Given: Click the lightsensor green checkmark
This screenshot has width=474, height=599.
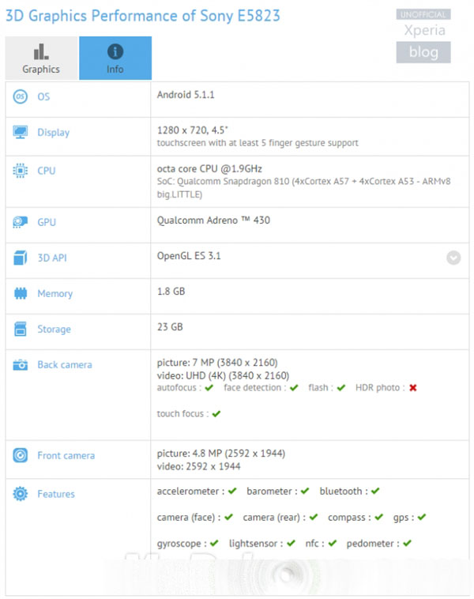Looking at the screenshot, I should click(x=291, y=543).
